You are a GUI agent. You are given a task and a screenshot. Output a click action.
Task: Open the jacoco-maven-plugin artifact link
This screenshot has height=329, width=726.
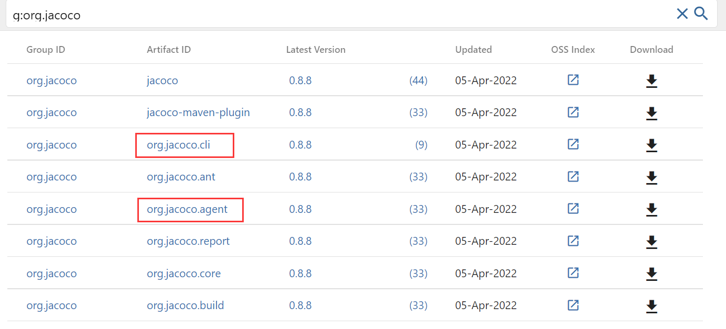point(198,112)
